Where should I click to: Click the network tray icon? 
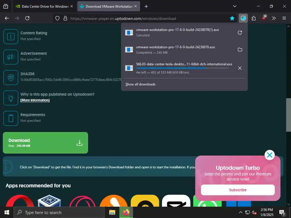point(248,212)
